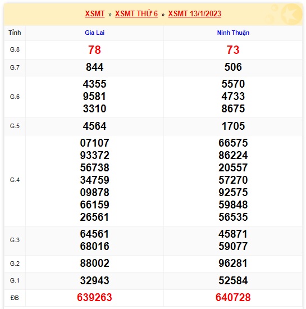Click the number 45871
The height and width of the screenshot is (309, 306).
pos(233,234)
